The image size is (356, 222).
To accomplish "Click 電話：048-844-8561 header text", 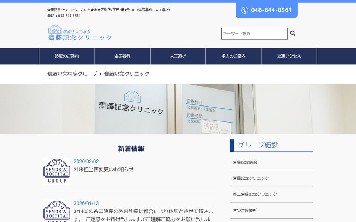I will point(64,16).
